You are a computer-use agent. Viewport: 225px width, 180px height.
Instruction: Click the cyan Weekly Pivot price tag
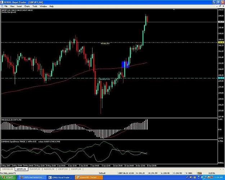pyautogui.click(x=221, y=78)
